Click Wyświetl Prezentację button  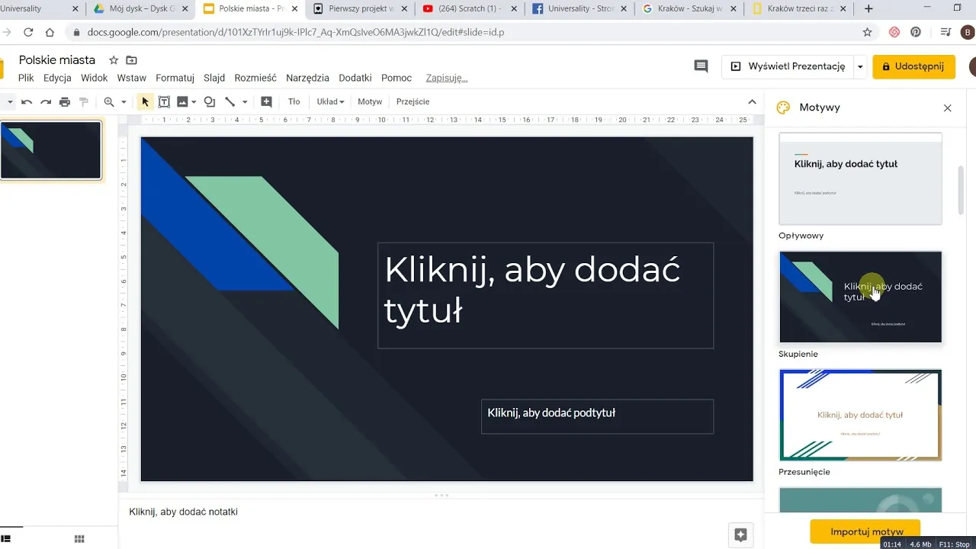788,66
